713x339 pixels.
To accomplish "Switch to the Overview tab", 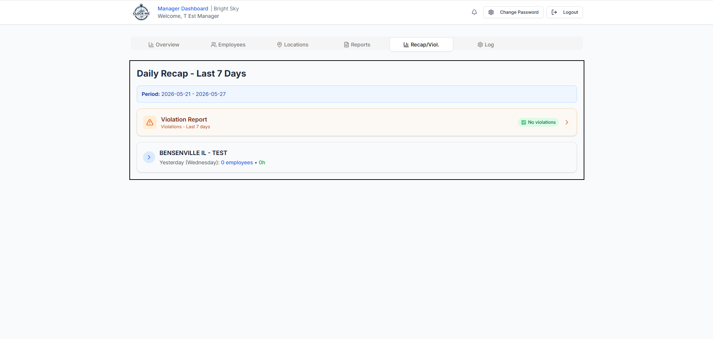I will pyautogui.click(x=164, y=45).
